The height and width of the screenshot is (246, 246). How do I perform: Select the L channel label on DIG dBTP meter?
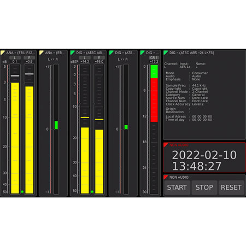[x=85, y=58]
